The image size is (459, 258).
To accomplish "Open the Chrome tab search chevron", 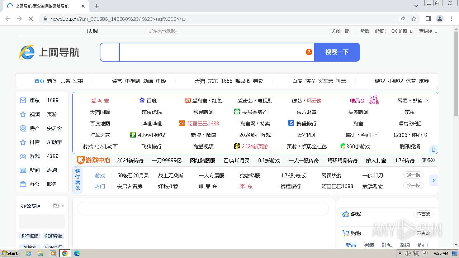I will tap(416, 6).
